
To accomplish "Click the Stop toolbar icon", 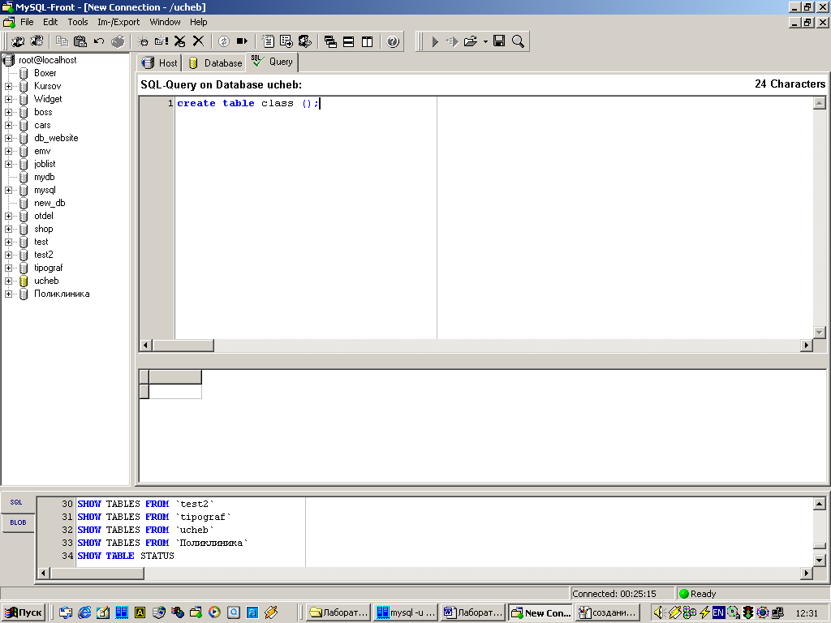I will click(242, 41).
